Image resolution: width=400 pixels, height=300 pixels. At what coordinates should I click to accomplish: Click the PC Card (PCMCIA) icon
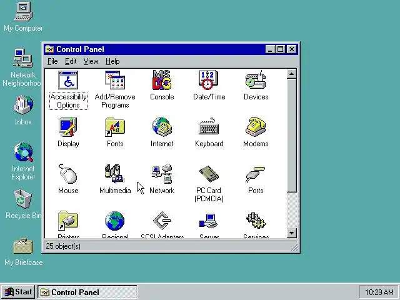click(x=209, y=174)
